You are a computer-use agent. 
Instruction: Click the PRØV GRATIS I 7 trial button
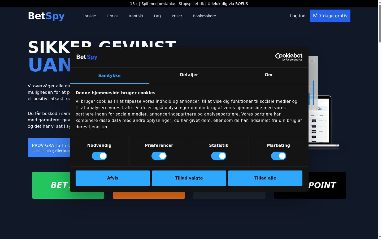[x=49, y=148]
